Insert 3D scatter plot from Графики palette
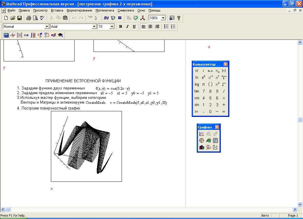This screenshot has height=219, width=303. (209, 147)
